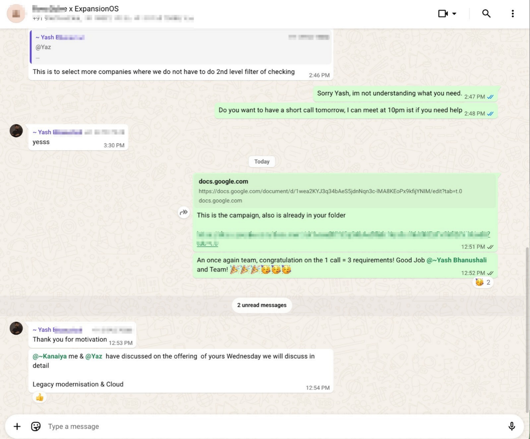Click the 'Today' date badge
Viewport: 530px width, 439px height.
click(262, 161)
